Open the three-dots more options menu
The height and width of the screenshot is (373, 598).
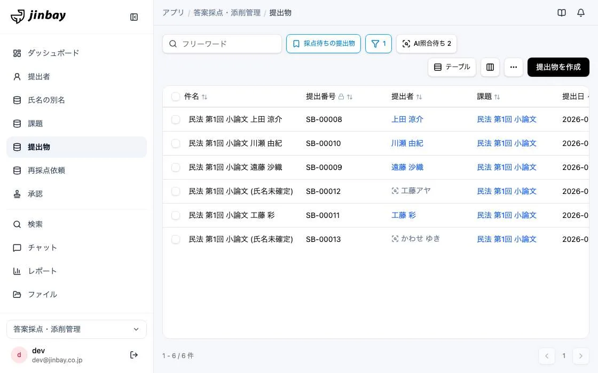click(x=513, y=67)
